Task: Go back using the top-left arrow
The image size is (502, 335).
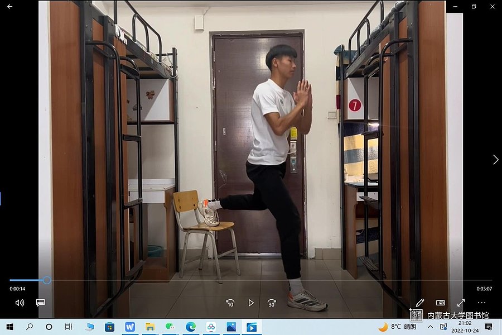Action: tap(9, 6)
